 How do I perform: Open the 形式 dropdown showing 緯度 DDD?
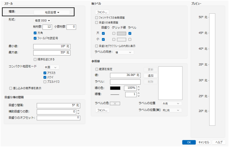tap(42, 20)
